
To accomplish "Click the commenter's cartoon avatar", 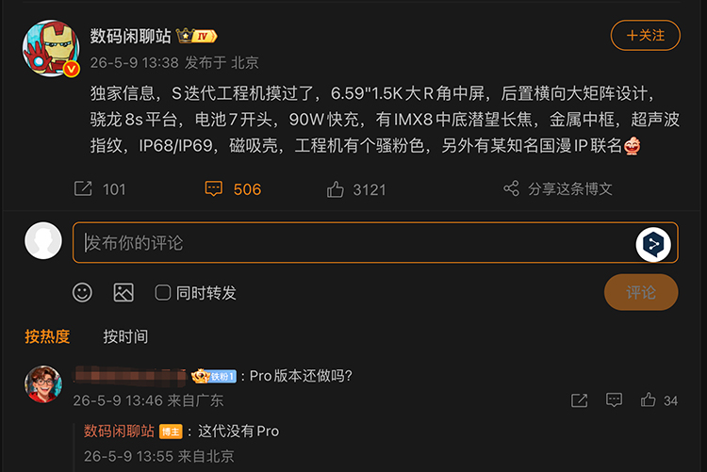I will tap(43, 384).
